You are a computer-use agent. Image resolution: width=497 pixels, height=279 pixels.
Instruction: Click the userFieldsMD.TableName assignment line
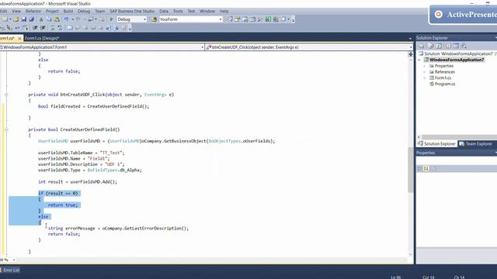[x=81, y=153]
